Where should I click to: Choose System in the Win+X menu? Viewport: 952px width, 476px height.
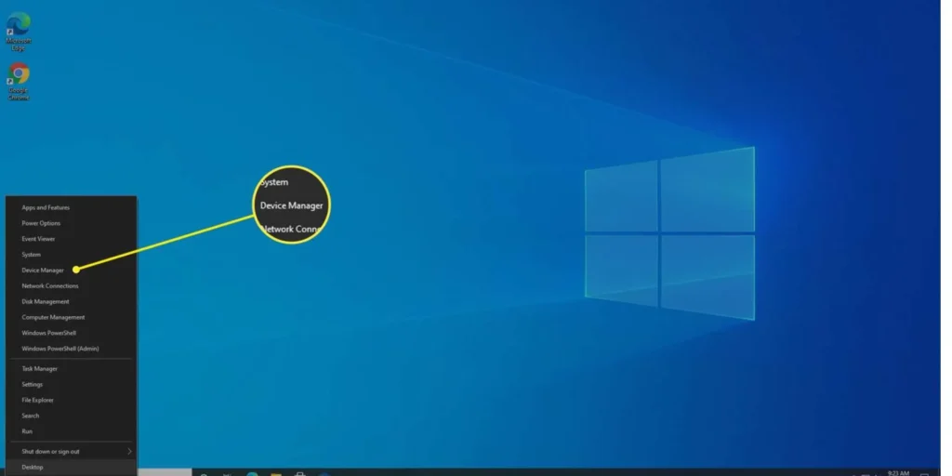[x=71, y=255]
